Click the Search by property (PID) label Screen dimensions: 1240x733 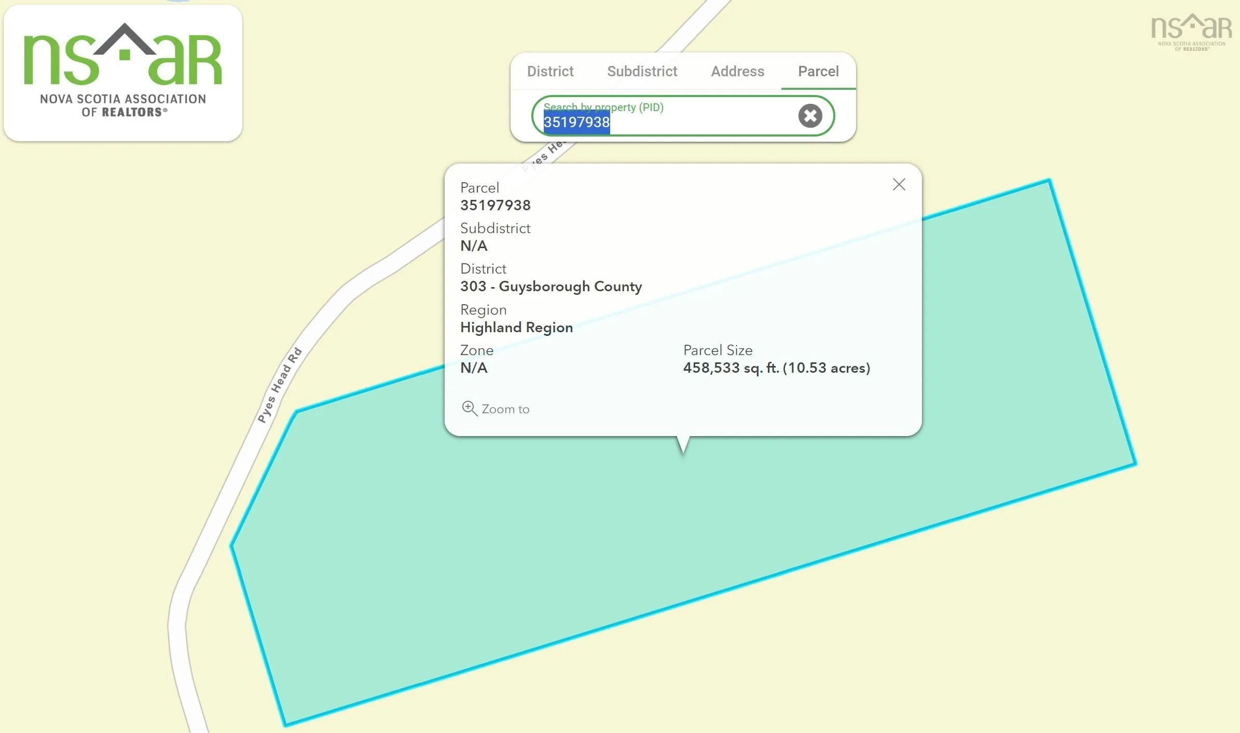(x=603, y=107)
